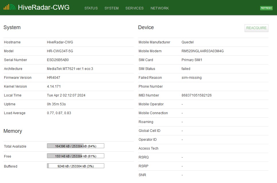The image size is (277, 183).
Task: Click the green REFRESH button
Action: [x=266, y=8]
